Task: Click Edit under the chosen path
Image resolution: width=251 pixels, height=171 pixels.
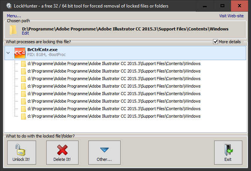Action: pos(25,33)
